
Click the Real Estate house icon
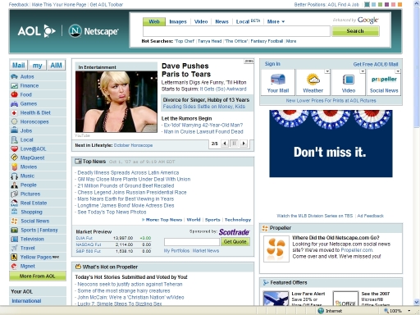coord(14,203)
